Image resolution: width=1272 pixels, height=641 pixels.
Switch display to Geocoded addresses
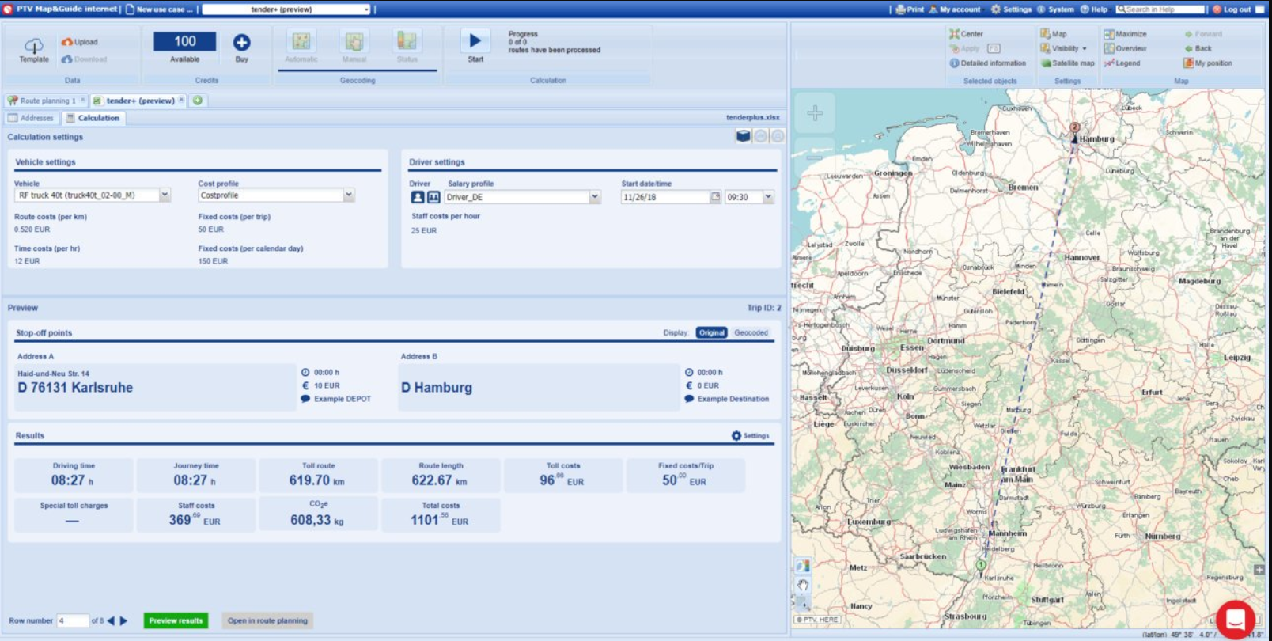tap(751, 333)
